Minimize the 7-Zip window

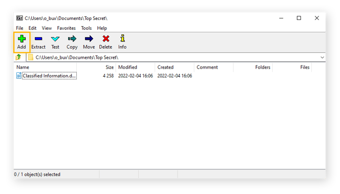point(281,18)
